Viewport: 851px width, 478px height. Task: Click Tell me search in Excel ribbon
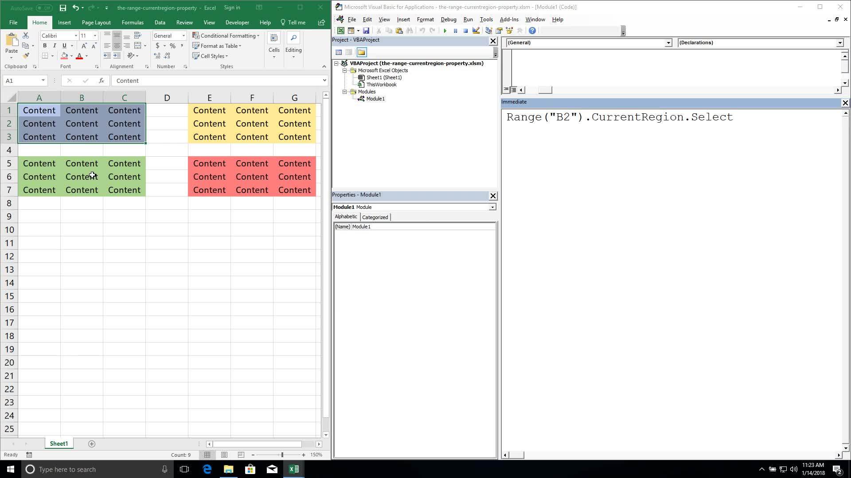click(293, 22)
